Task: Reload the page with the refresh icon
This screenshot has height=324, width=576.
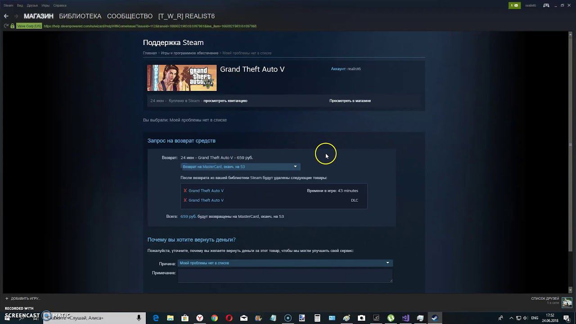Action: (x=6, y=26)
